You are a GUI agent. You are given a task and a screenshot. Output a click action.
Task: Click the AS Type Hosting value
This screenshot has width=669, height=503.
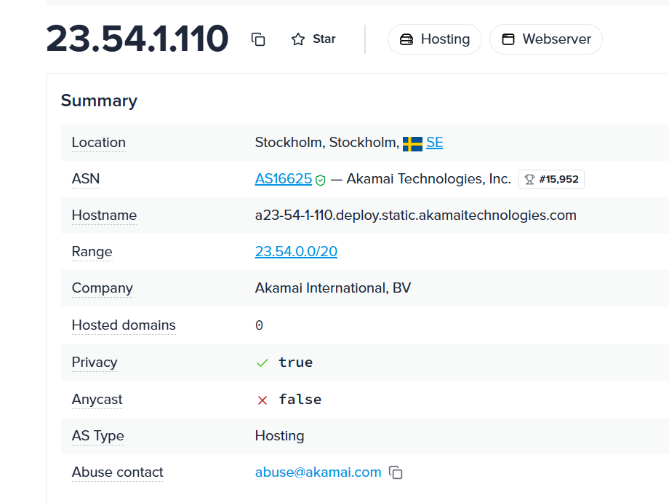pos(279,435)
